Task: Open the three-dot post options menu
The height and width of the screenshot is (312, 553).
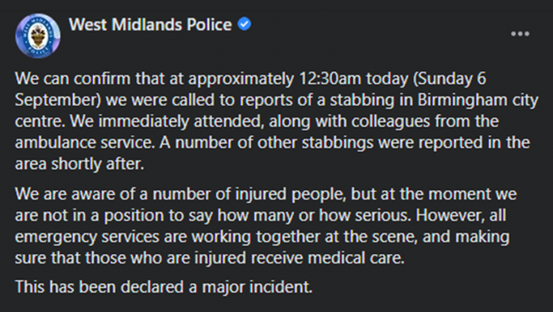Action: (x=520, y=34)
